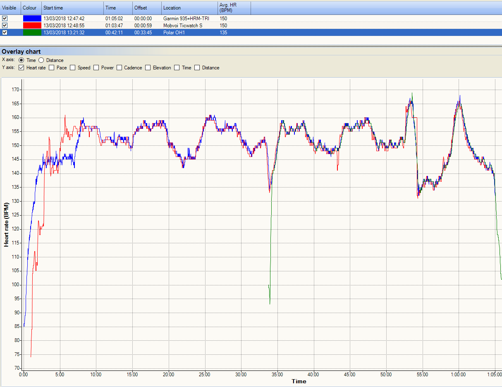Click duration 00:42:11 cell
The image size is (502, 387).
(114, 33)
